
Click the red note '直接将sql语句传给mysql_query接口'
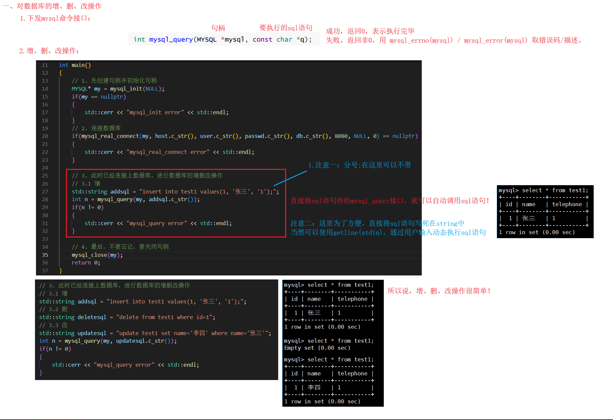(x=390, y=201)
